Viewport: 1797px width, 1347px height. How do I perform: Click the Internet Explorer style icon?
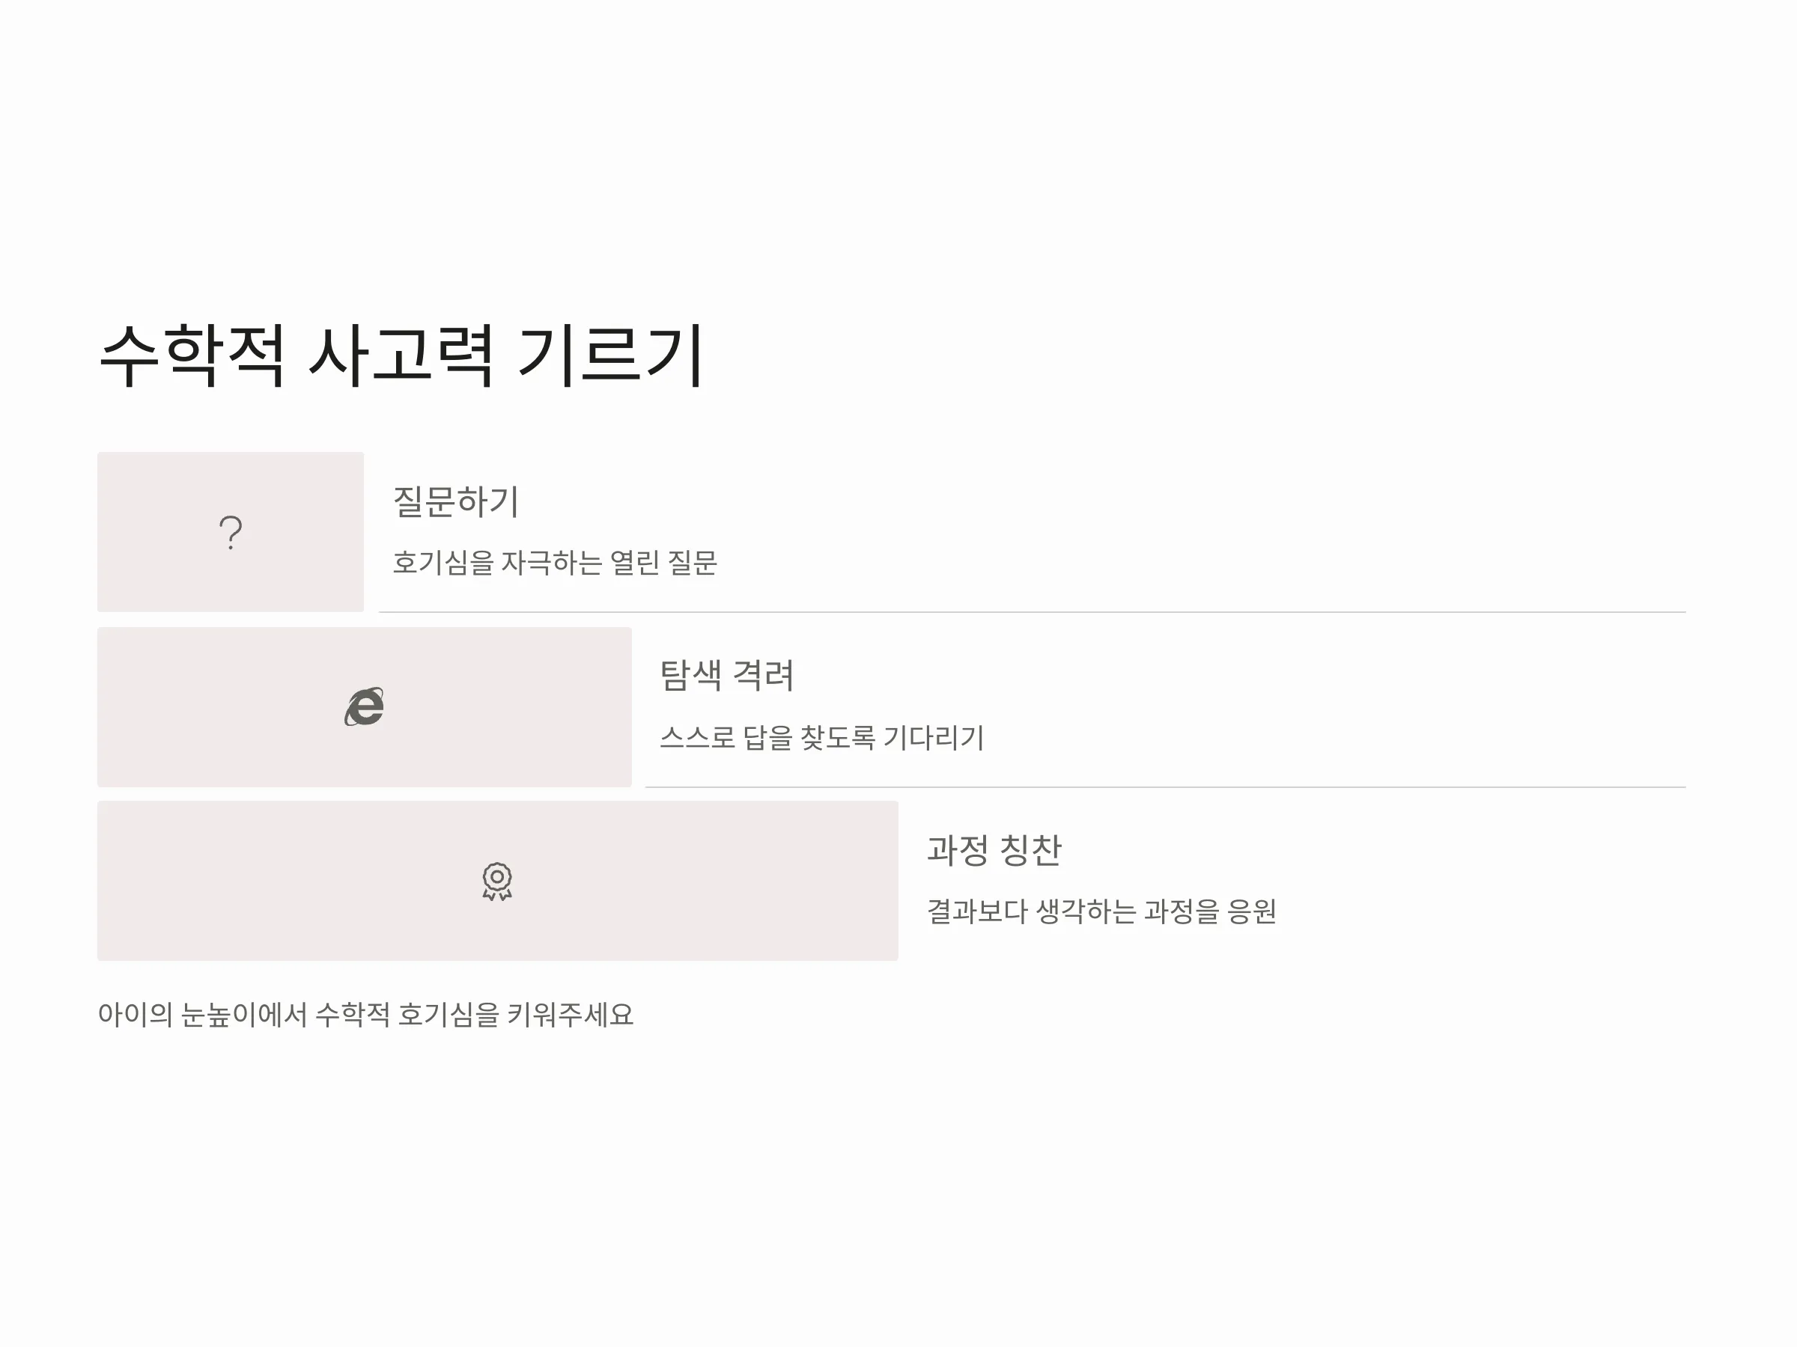[365, 706]
